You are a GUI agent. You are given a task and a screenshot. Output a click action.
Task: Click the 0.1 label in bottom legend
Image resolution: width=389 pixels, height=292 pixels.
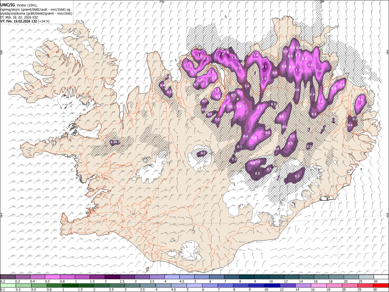[2, 290]
